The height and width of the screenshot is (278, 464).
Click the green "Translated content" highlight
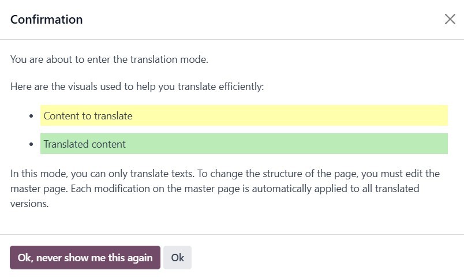point(244,144)
